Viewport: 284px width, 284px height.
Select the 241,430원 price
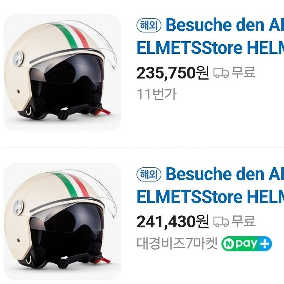coord(172,222)
